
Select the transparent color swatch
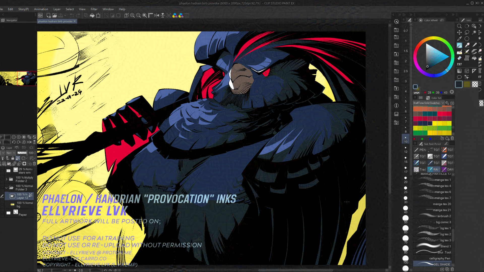click(475, 84)
